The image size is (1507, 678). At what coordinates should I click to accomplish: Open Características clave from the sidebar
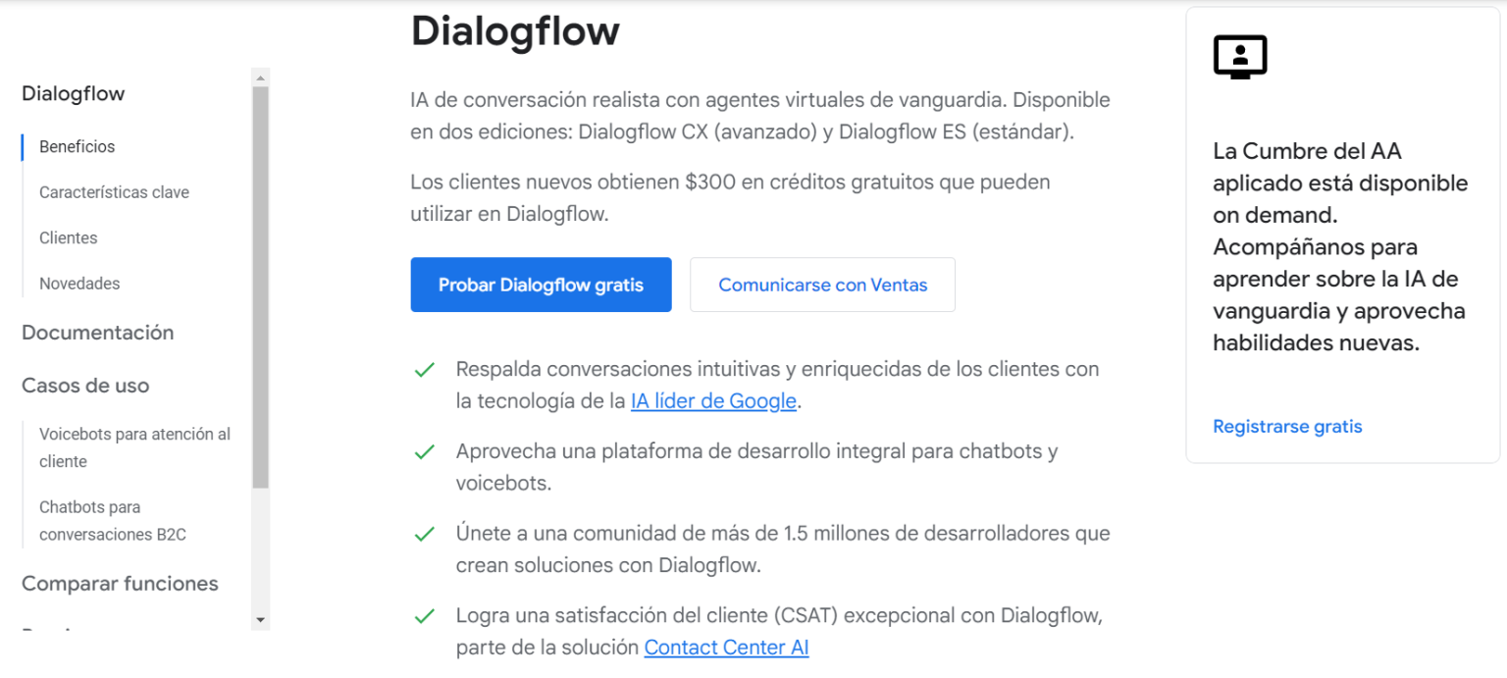114,192
